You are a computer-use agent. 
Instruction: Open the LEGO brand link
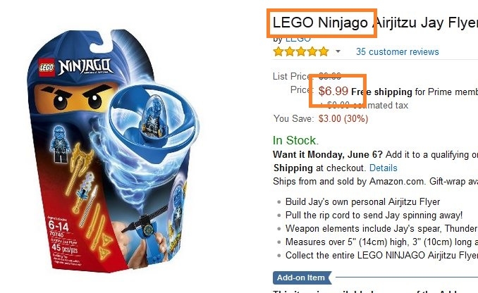[x=298, y=39]
